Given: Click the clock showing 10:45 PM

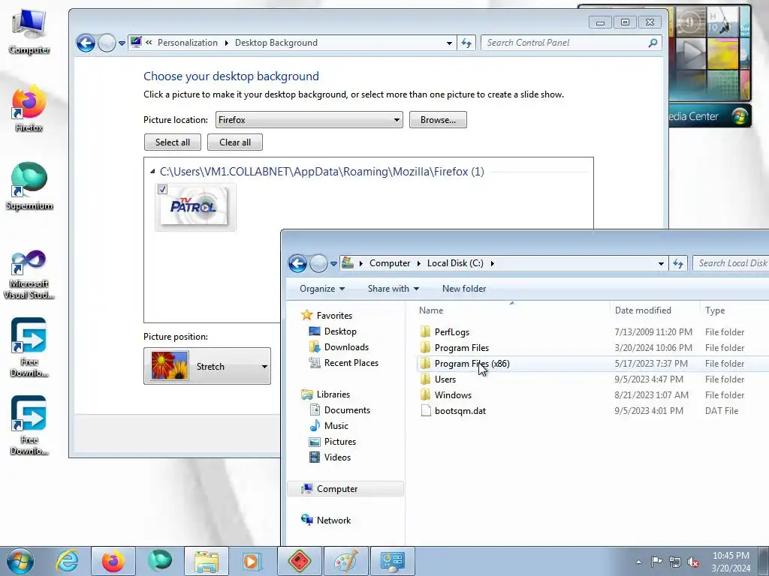Looking at the screenshot, I should coord(731,556).
